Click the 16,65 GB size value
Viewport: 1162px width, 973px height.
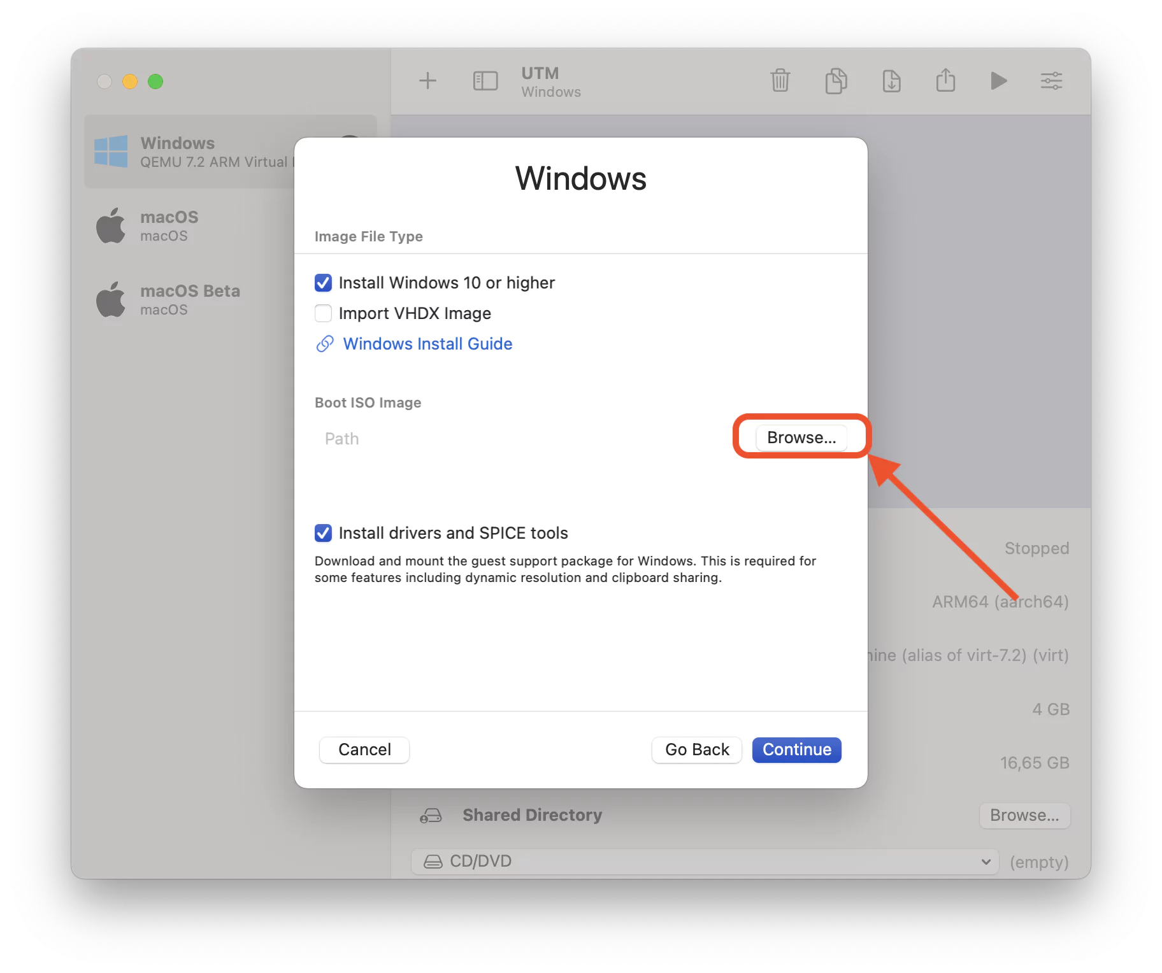[1035, 763]
